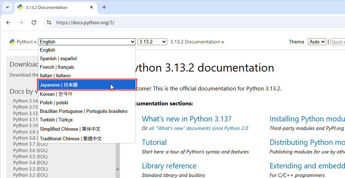
Task: Open Python 3.4 (EOL) docs link
Action: point(30,163)
